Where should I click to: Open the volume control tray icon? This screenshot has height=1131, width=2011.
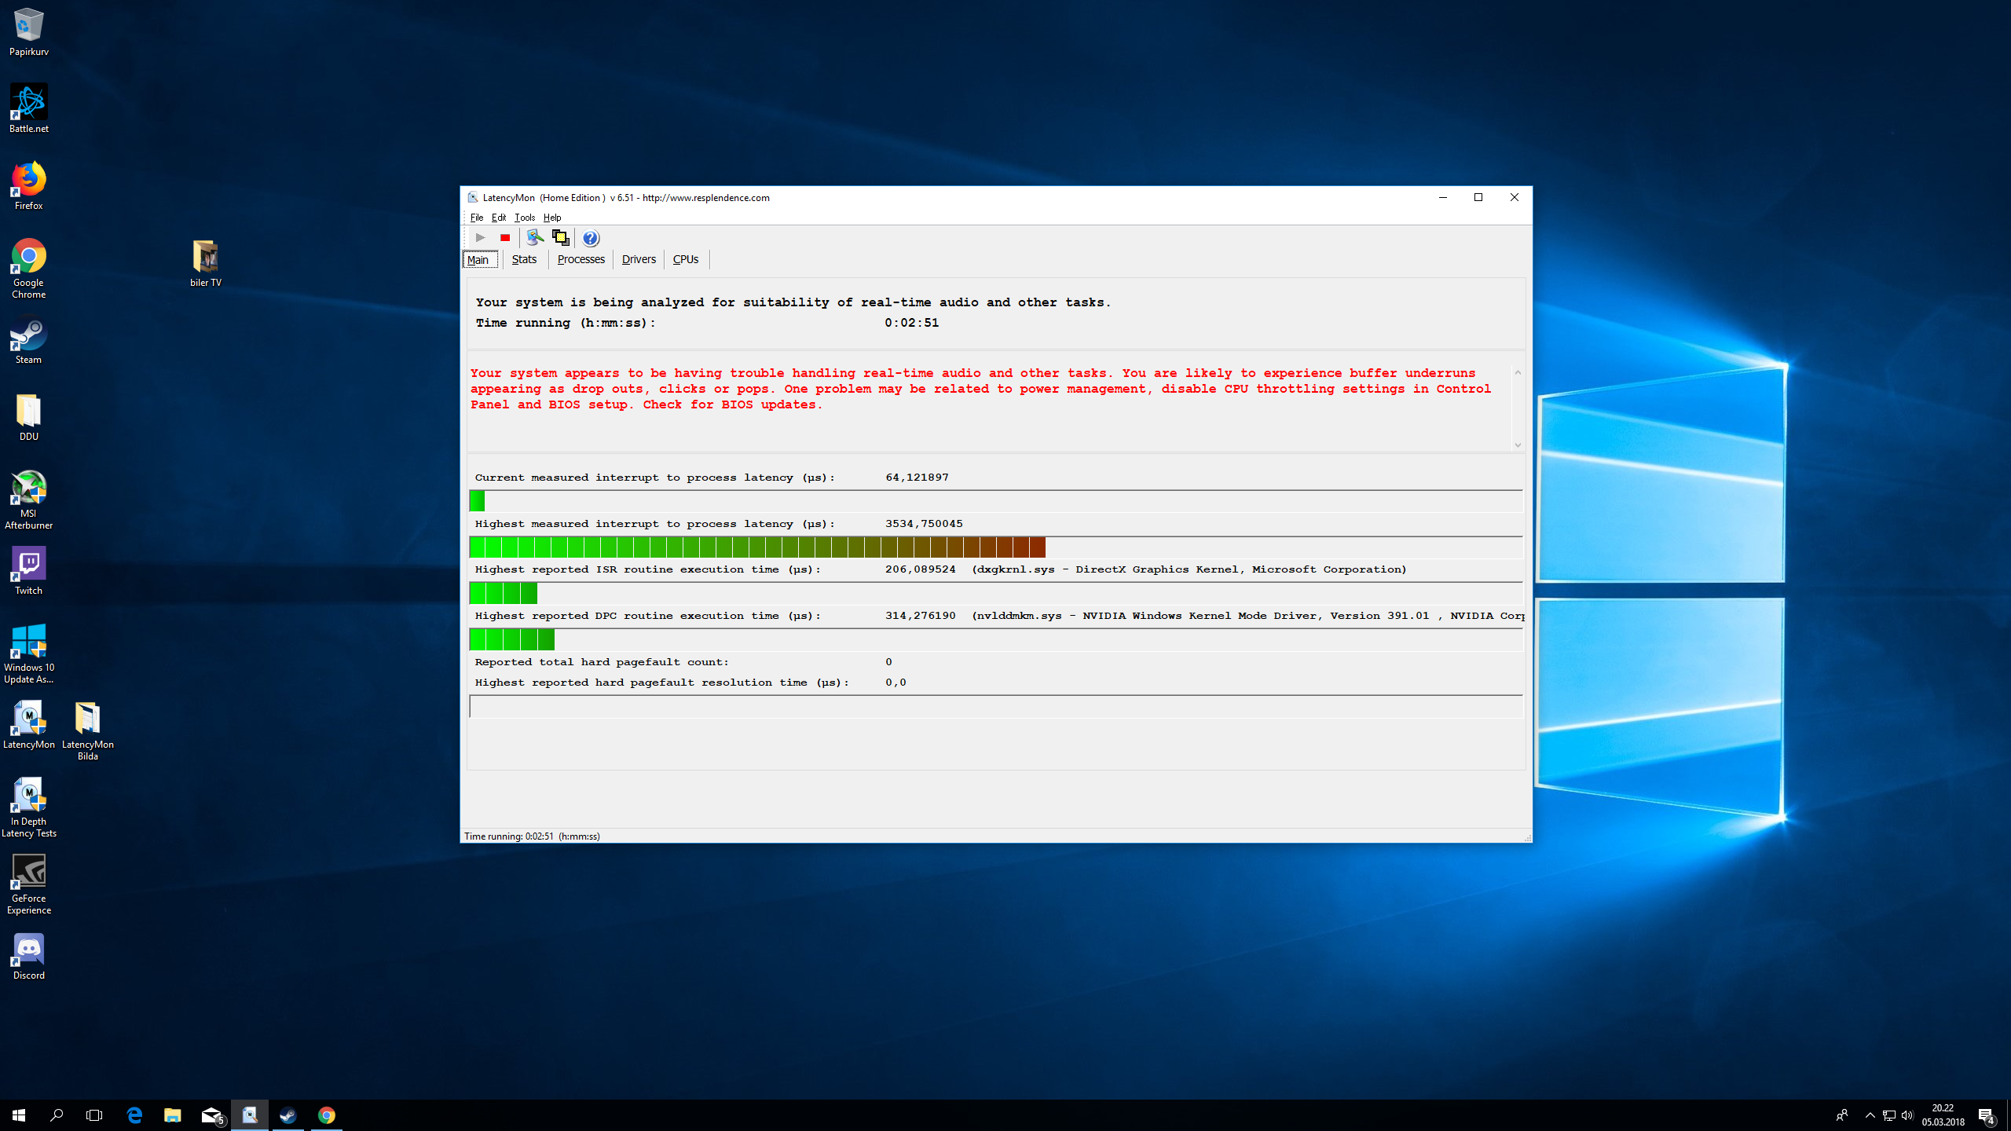[x=1907, y=1115]
